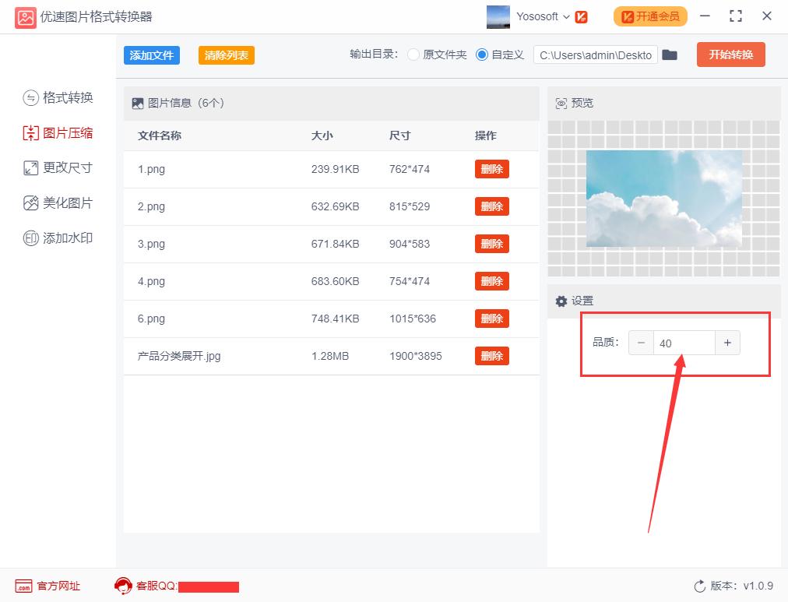Increase quality using the plus stepper
This screenshot has width=788, height=602.
click(x=727, y=342)
